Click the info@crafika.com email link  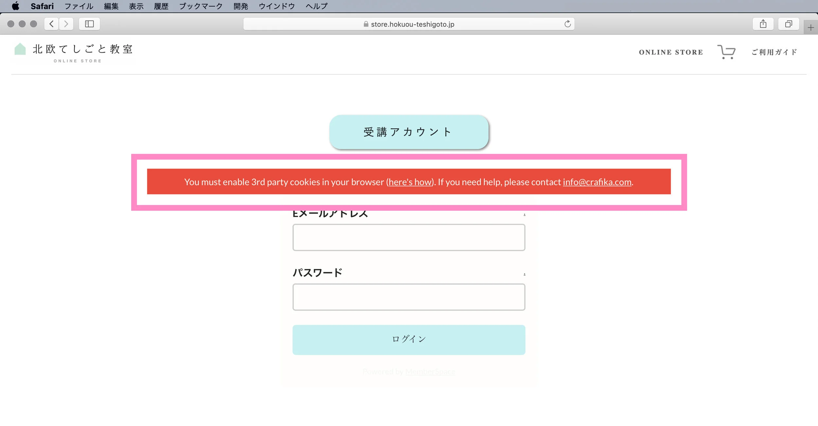597,182
